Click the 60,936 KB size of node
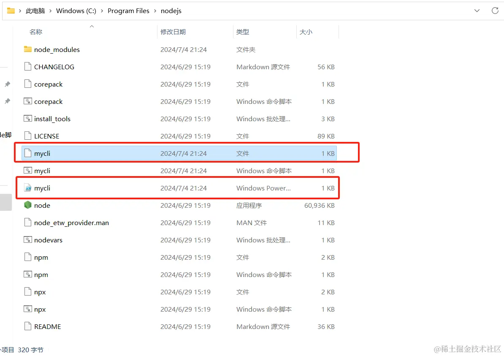 [320, 206]
